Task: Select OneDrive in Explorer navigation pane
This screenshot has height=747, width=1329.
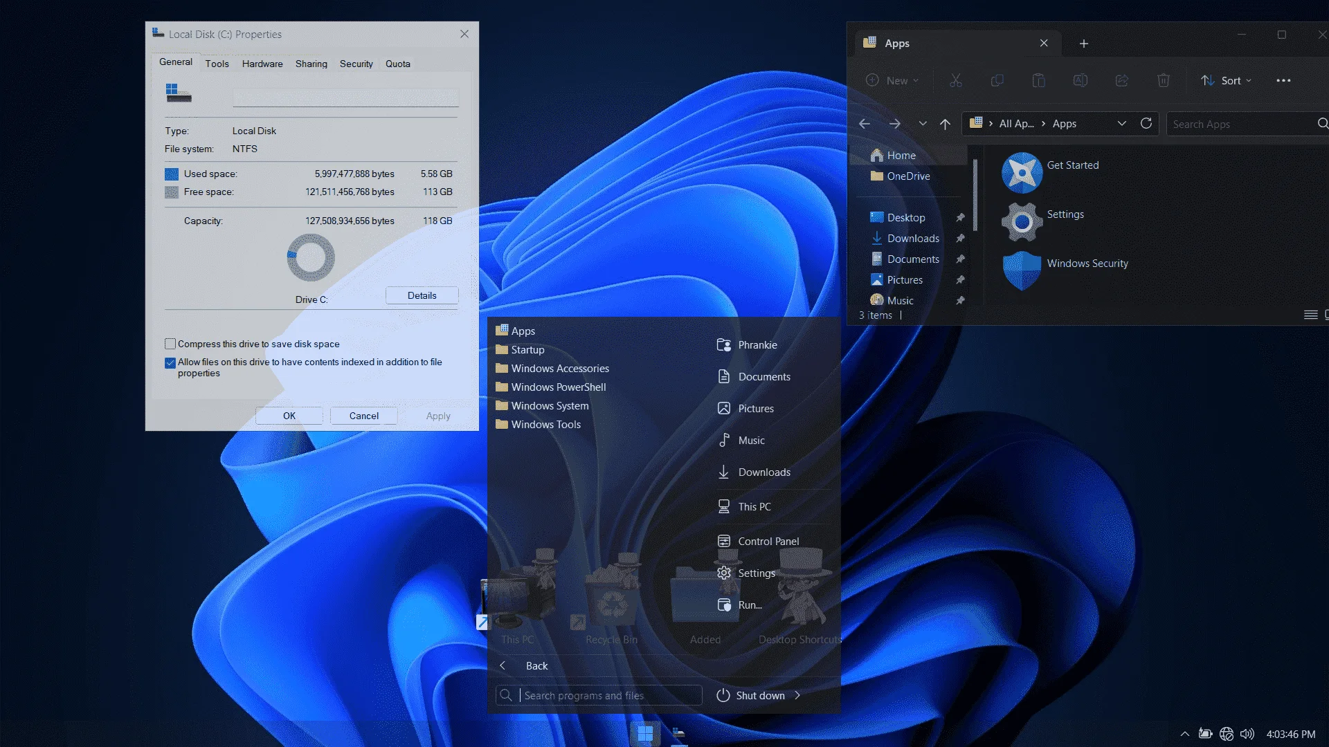Action: [x=908, y=176]
